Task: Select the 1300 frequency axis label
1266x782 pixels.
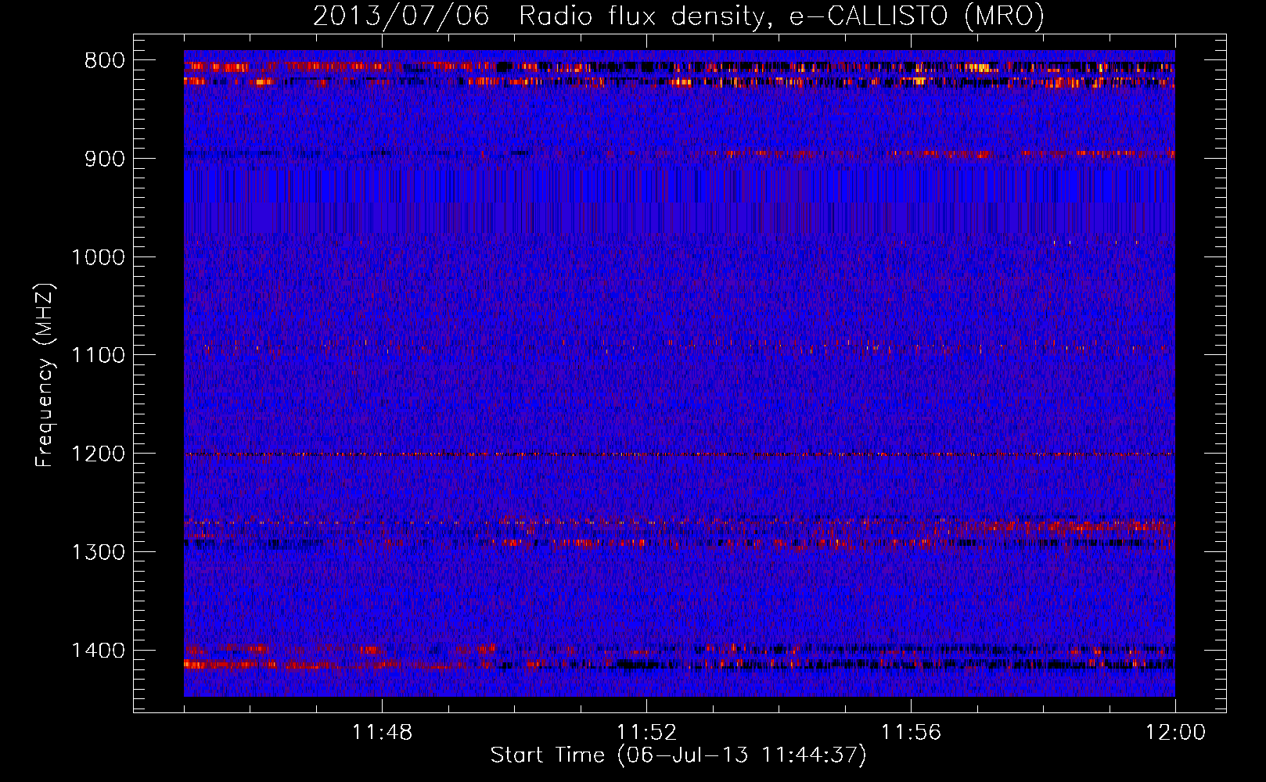Action: click(x=98, y=553)
